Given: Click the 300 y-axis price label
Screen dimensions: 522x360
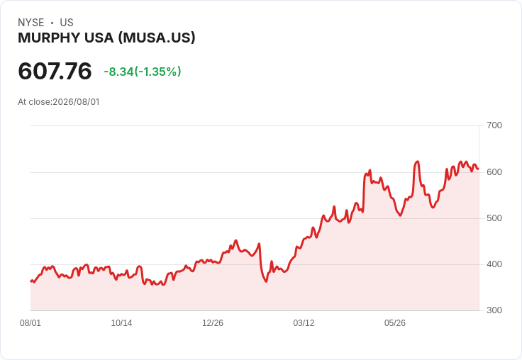Looking at the screenshot, I should click(x=494, y=310).
